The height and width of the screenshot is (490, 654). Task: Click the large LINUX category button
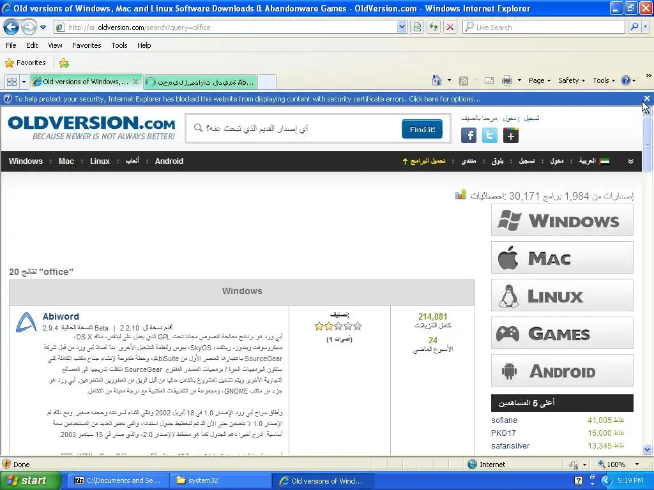(562, 296)
